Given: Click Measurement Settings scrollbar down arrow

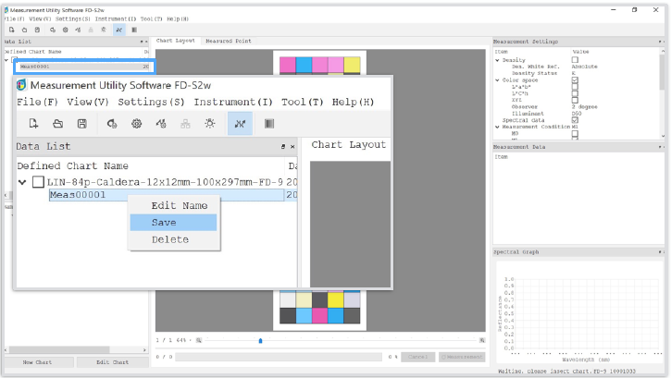Looking at the screenshot, I should tap(663, 136).
